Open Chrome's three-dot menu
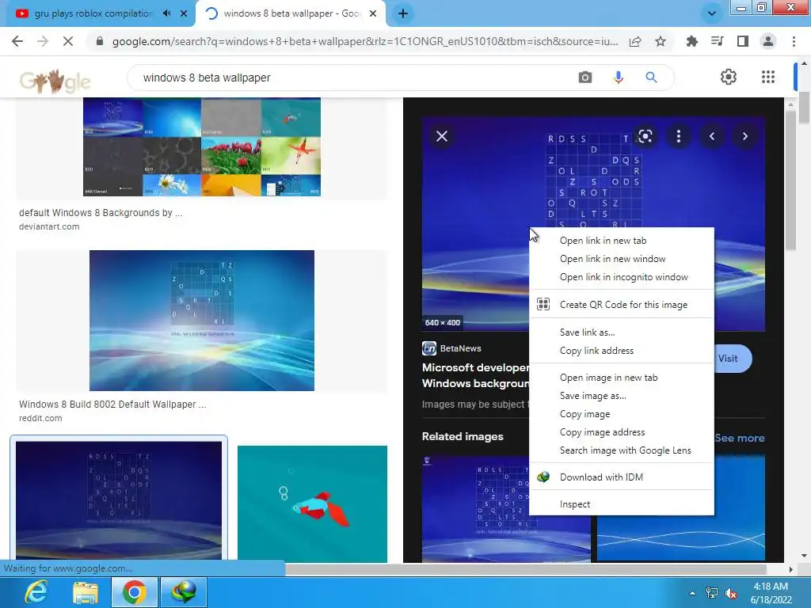This screenshot has height=608, width=811. tap(794, 41)
